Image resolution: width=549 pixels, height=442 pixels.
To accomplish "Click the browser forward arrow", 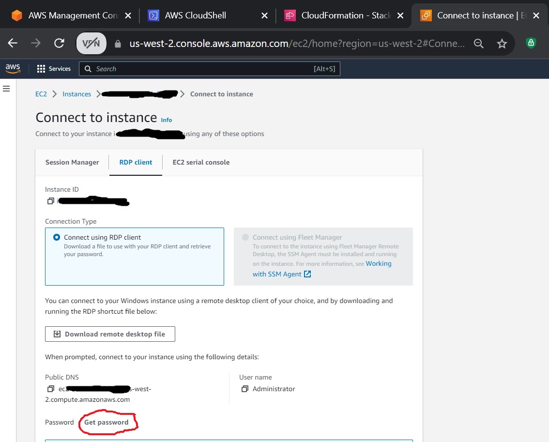I will (36, 43).
